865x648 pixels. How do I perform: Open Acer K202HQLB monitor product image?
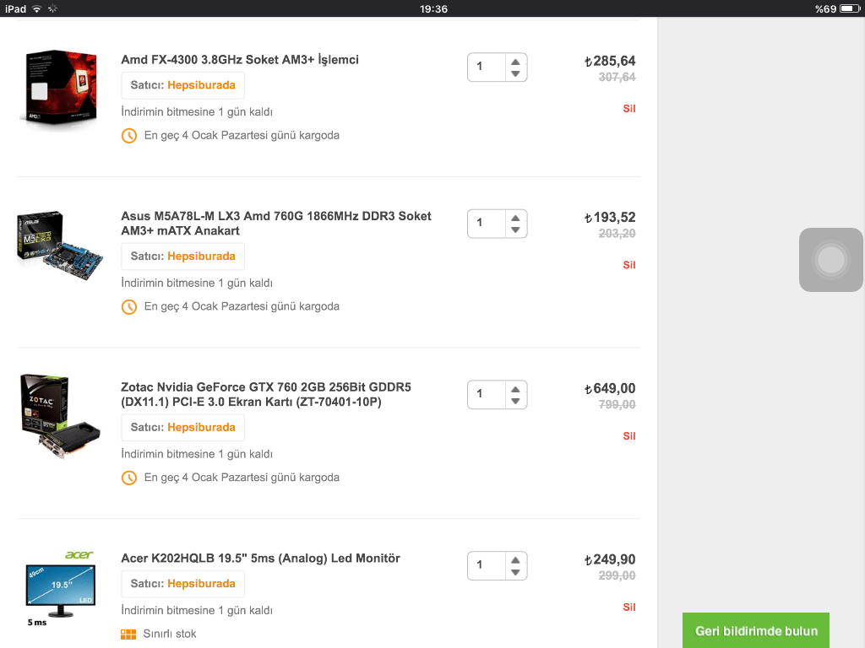pos(59,588)
